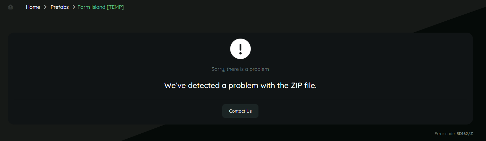Click the error code value 3D162/Z
The image size is (486, 141).
[465, 134]
